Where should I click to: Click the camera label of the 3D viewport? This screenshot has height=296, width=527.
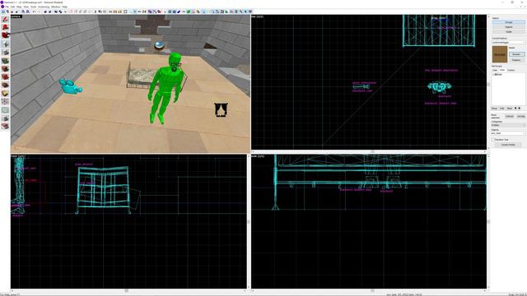(x=16, y=16)
